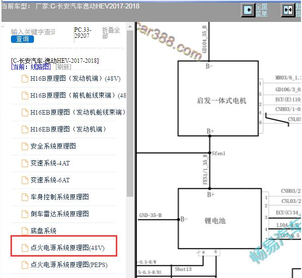Open the 全屏菜单 link

click(x=262, y=10)
